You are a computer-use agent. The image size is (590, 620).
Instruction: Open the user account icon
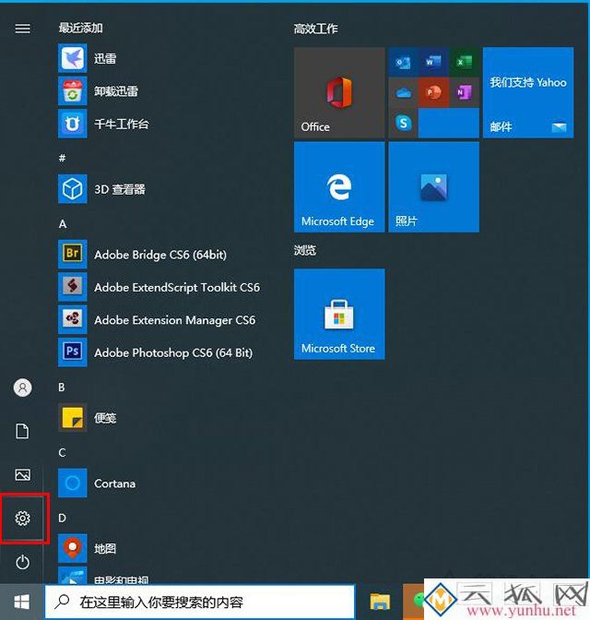pyautogui.click(x=22, y=387)
